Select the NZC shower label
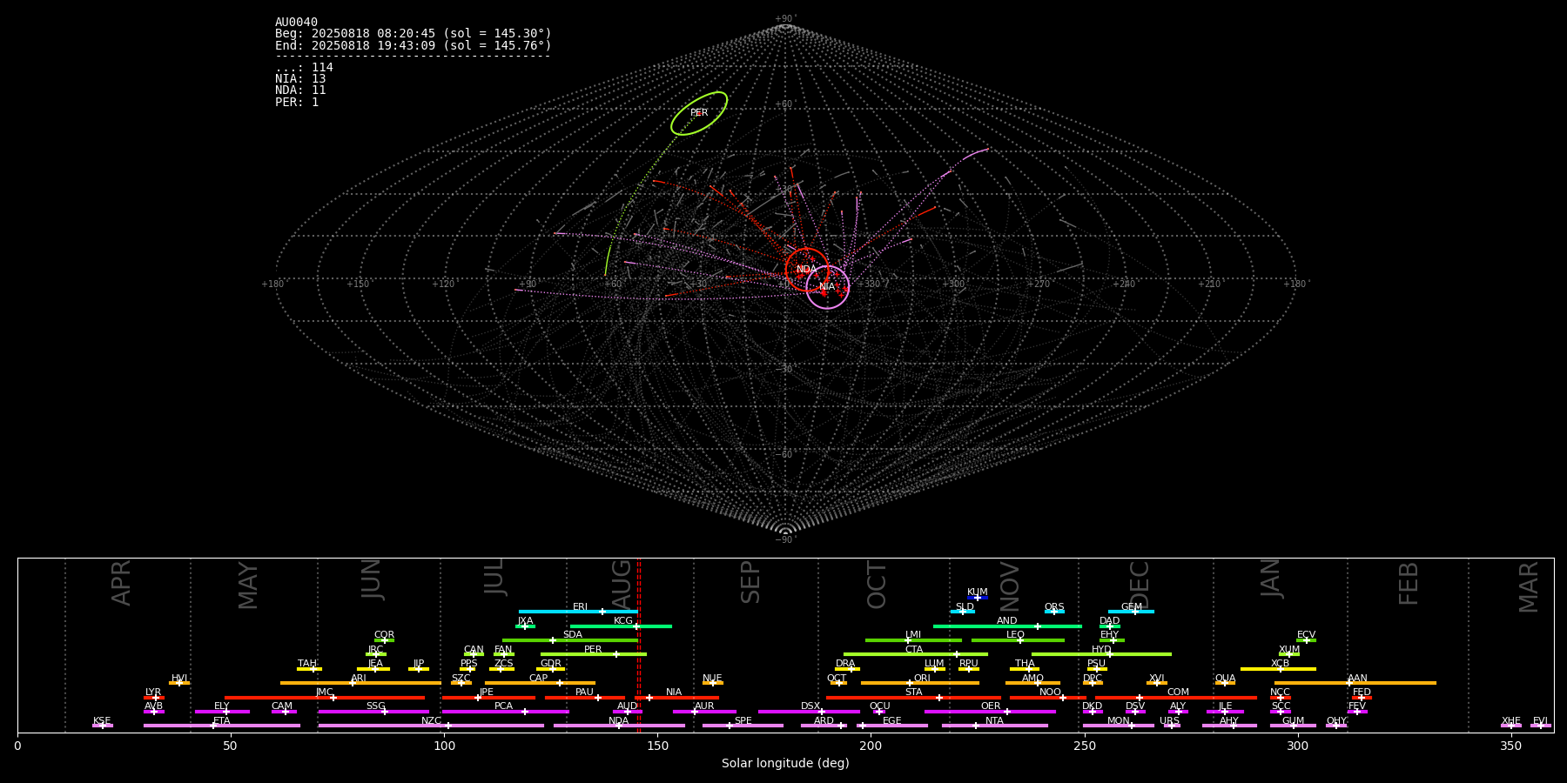 (x=432, y=721)
